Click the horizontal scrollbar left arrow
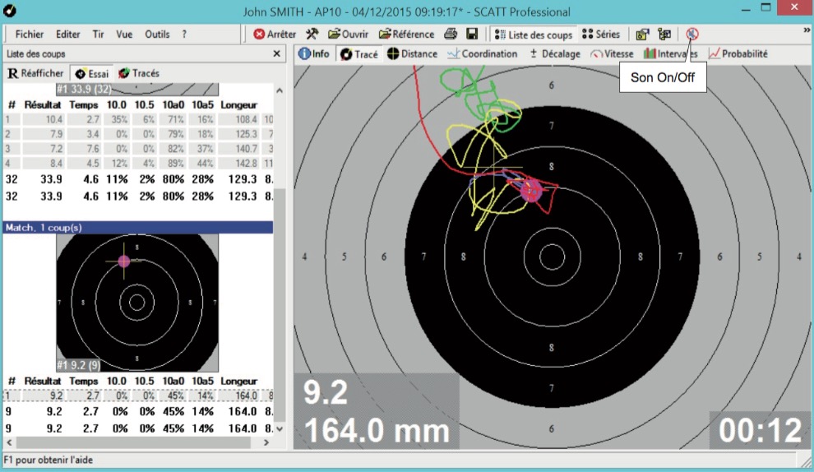This screenshot has width=814, height=472. pos(9,442)
